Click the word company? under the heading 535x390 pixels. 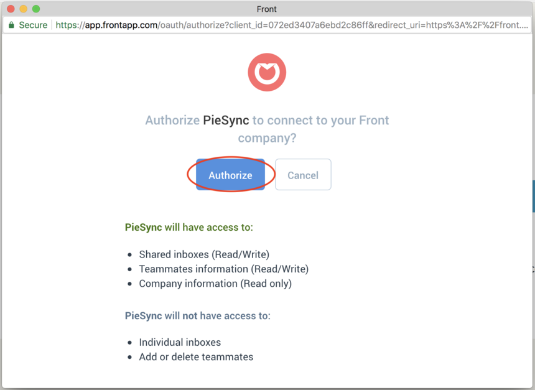pyautogui.click(x=267, y=138)
